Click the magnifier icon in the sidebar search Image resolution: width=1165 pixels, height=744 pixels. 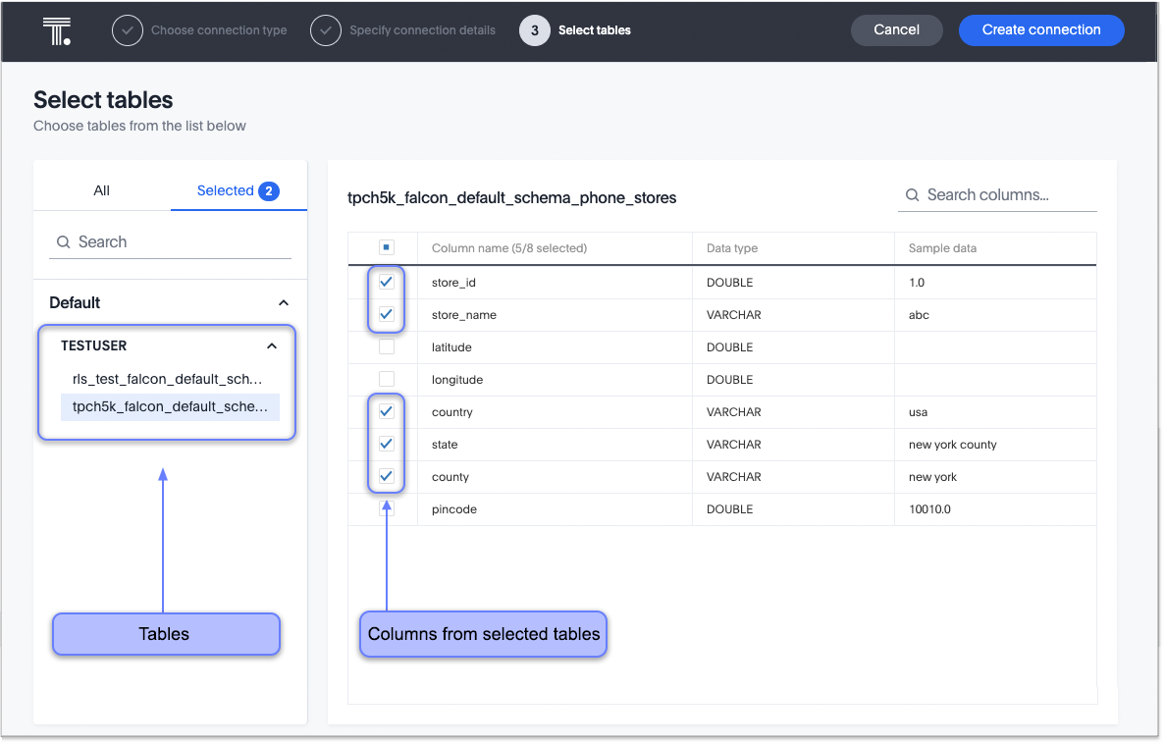(x=64, y=241)
